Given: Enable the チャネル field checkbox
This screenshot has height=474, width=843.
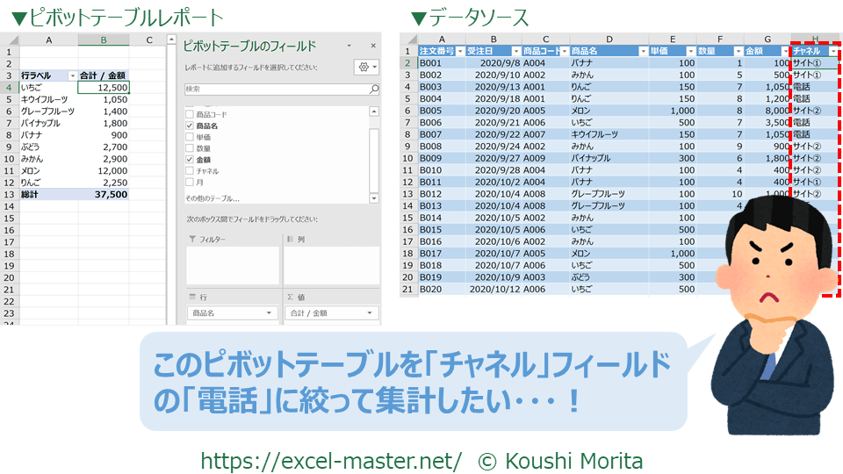Looking at the screenshot, I should (x=189, y=171).
